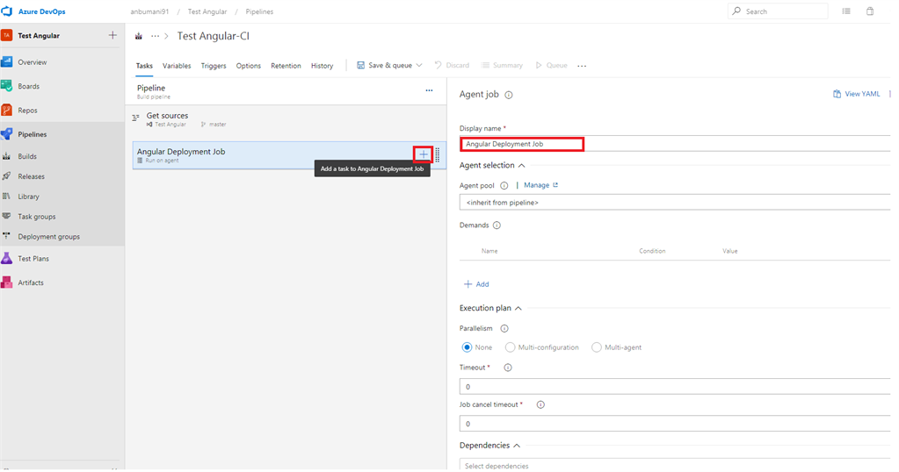Switch to the History tab
Screen dimensions: 899x472
click(x=323, y=66)
